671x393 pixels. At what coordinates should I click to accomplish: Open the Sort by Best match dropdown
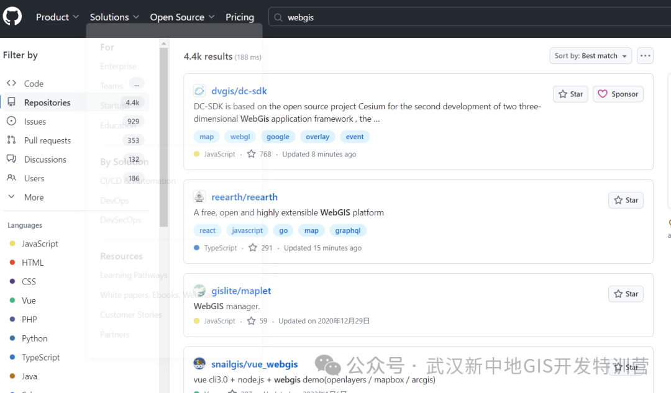click(x=591, y=56)
